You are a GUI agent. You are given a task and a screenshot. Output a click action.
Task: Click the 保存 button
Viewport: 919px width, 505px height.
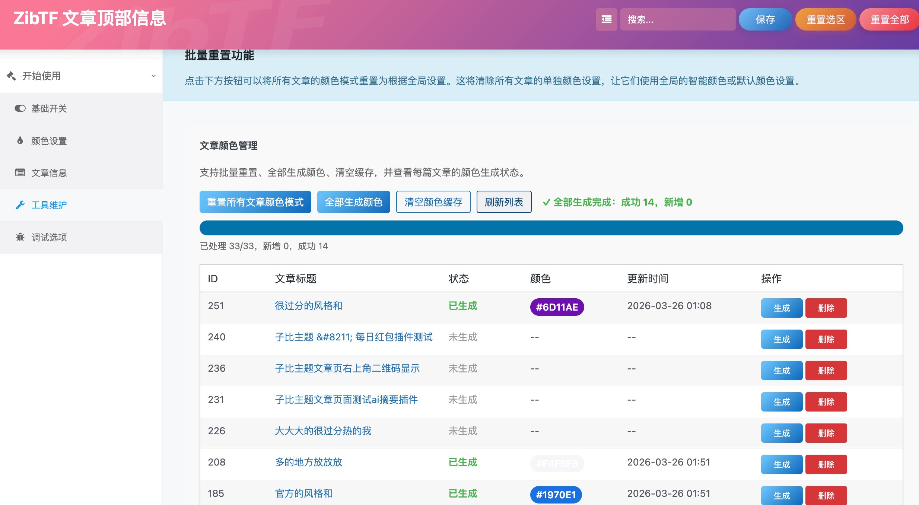(x=765, y=19)
